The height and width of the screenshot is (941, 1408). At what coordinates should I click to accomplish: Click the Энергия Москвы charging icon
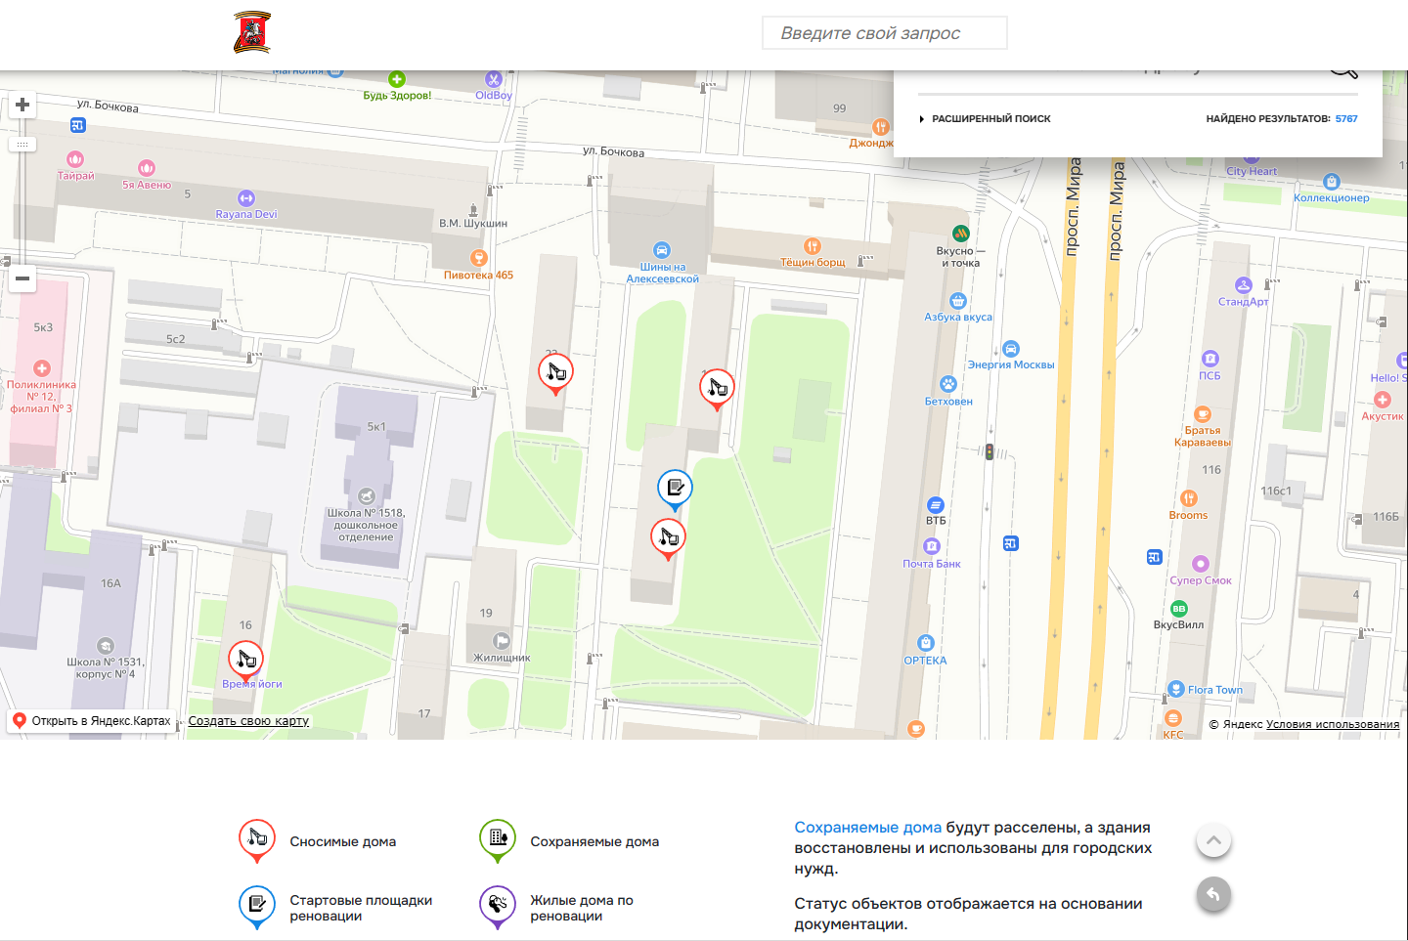(1011, 349)
